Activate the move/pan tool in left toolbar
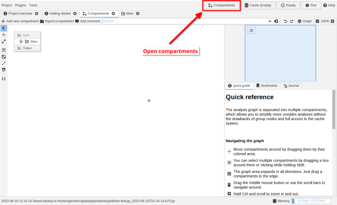Image resolution: width=337 pixels, height=205 pixels. click(4, 35)
